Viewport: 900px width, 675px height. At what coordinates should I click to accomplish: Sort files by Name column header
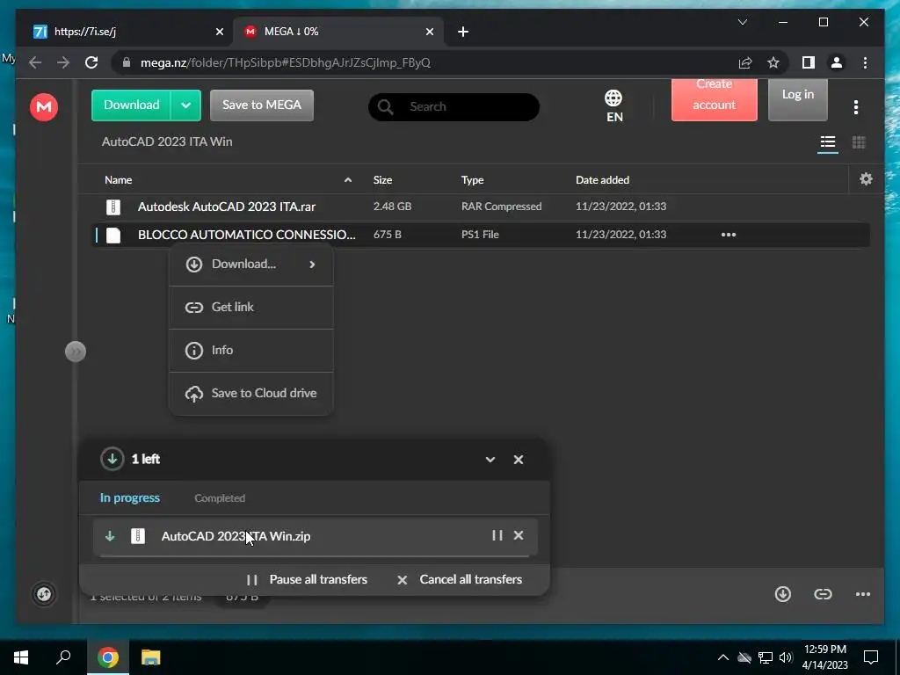click(119, 179)
